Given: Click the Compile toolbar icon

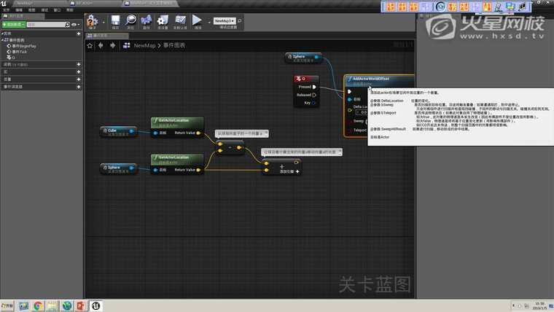Looking at the screenshot, I should [93, 20].
